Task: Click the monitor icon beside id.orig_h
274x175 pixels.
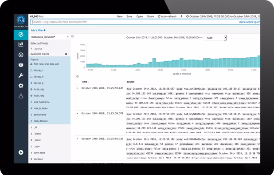Action: (31, 70)
